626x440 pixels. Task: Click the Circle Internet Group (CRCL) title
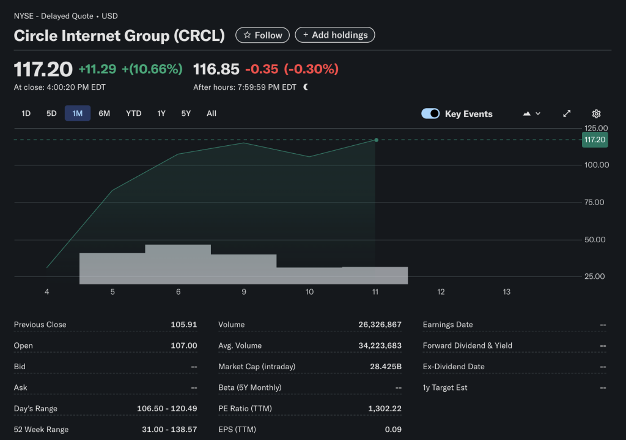click(x=119, y=35)
